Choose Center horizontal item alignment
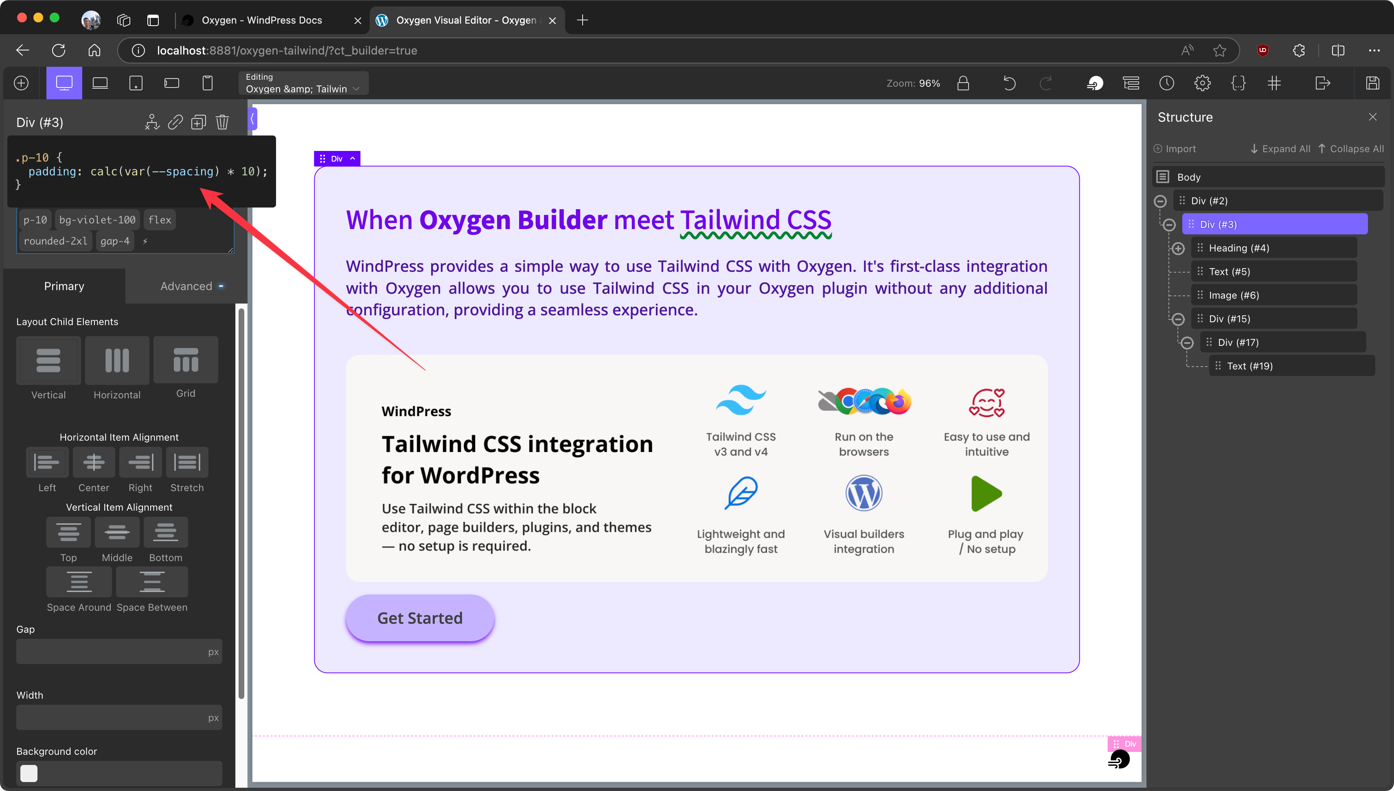 (x=94, y=462)
